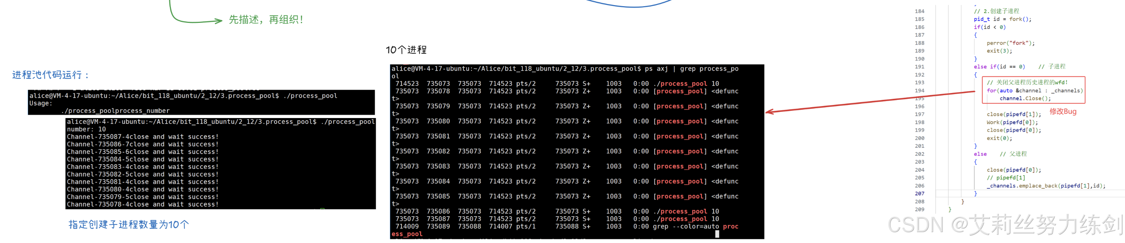The image size is (1125, 243).
Task: Click the defunct process row with PID 735081
Action: click(567, 136)
